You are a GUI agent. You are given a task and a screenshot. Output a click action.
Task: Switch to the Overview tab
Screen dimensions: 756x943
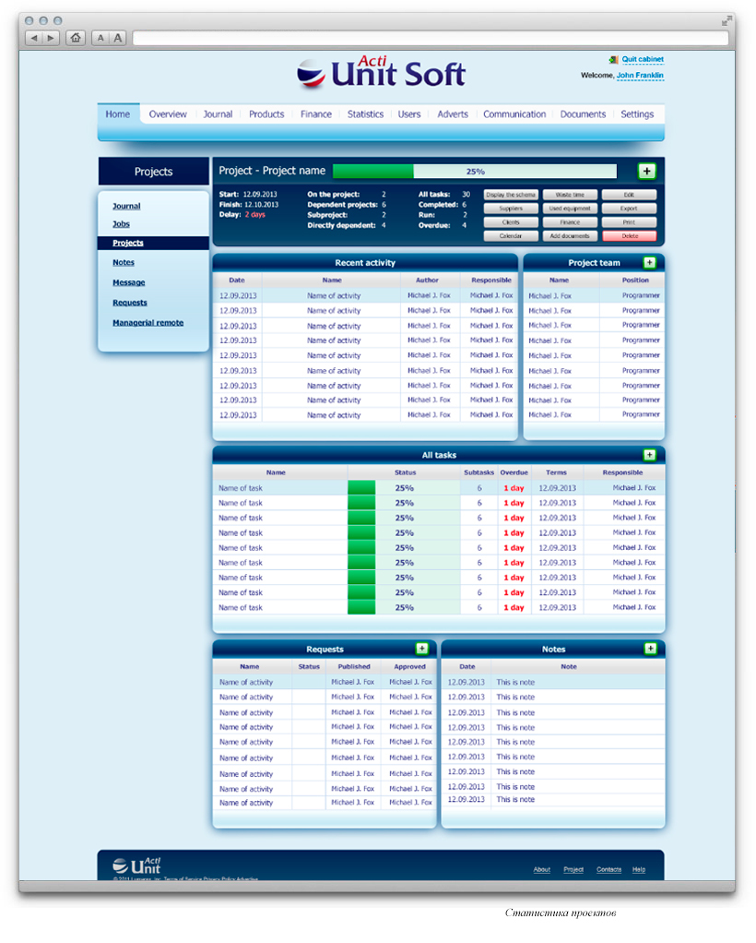coord(168,114)
